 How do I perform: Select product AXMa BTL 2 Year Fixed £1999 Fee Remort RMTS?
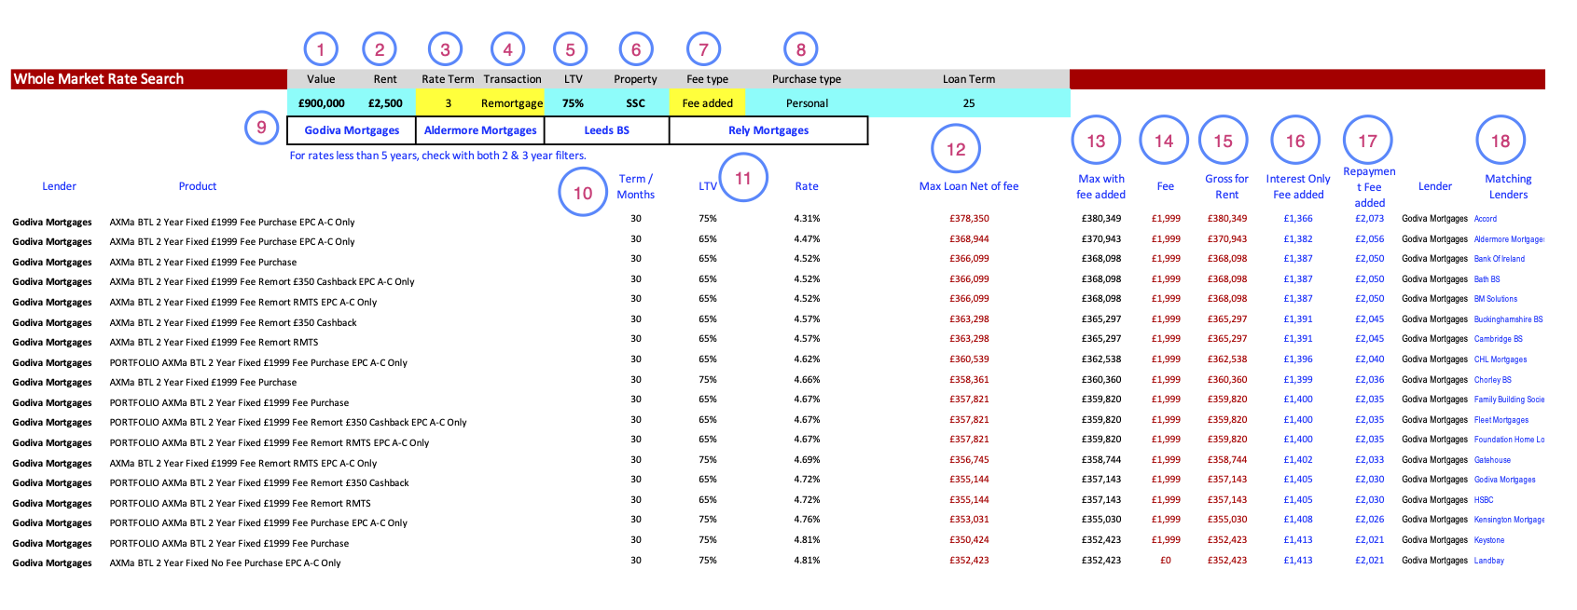pyautogui.click(x=214, y=343)
